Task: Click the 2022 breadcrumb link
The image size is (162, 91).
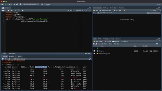Action: (111, 44)
